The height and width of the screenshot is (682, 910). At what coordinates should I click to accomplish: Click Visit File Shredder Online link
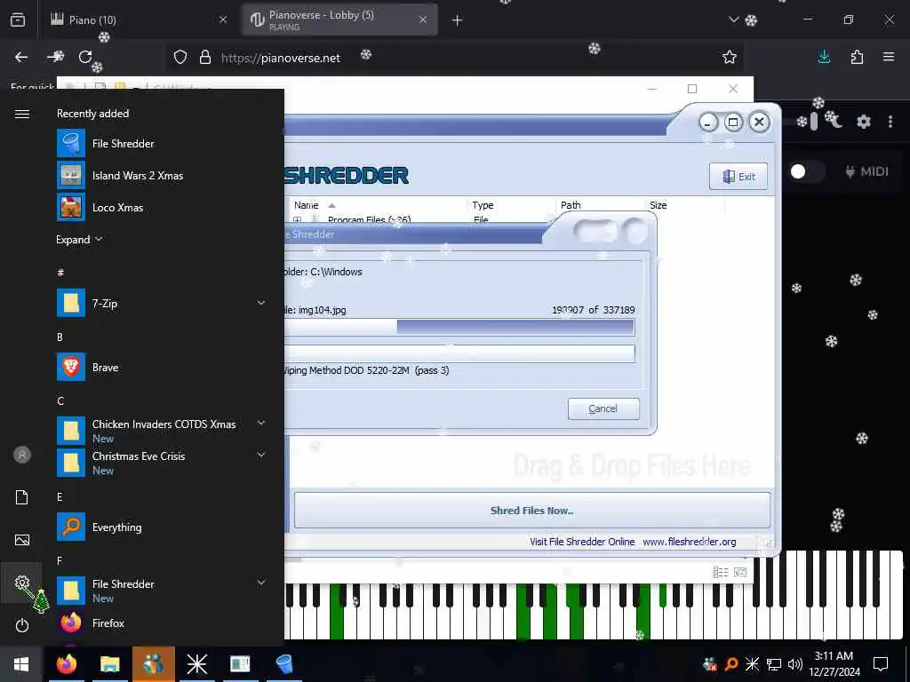coord(582,542)
